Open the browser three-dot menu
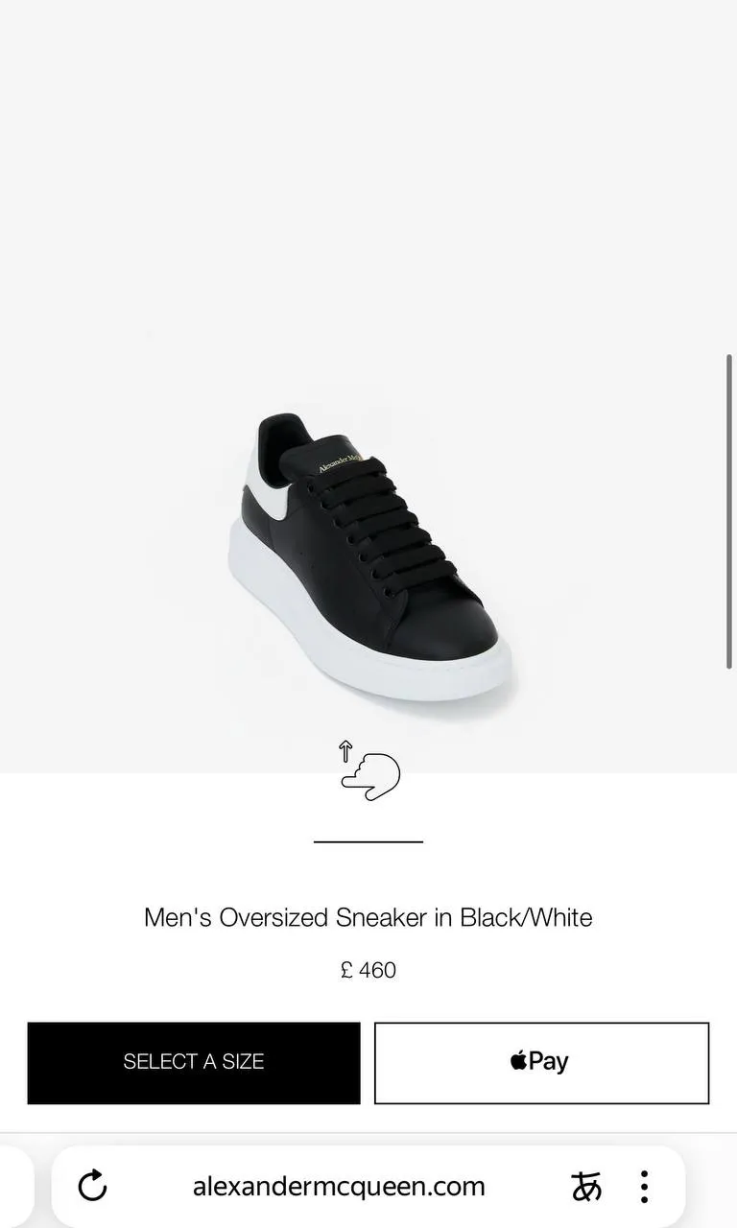737x1228 pixels. (644, 1187)
